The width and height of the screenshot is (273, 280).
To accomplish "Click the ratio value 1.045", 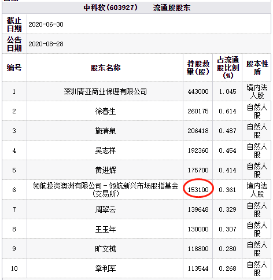I will tap(228, 91).
